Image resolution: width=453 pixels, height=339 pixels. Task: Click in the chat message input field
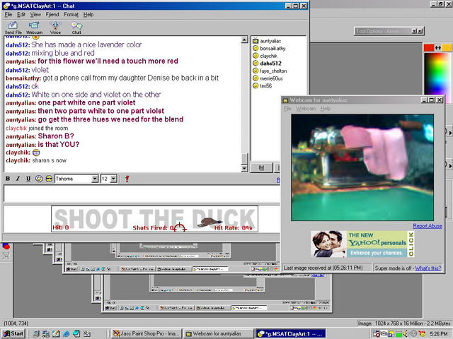click(x=142, y=194)
